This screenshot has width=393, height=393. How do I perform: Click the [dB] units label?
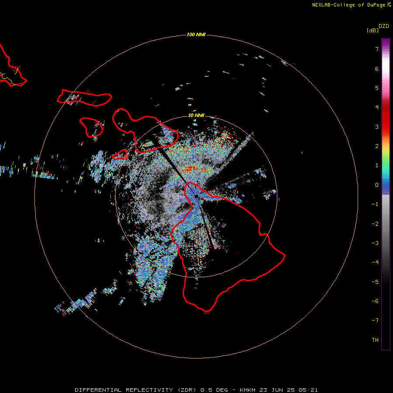click(372, 30)
